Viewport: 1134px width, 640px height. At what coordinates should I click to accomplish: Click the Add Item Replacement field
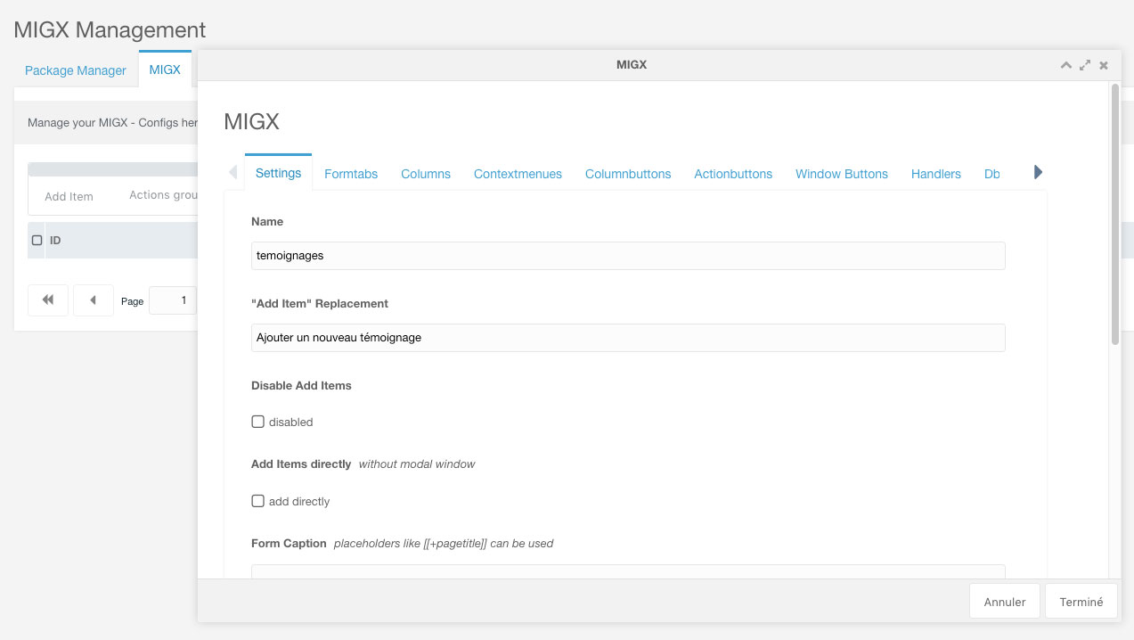pos(628,337)
